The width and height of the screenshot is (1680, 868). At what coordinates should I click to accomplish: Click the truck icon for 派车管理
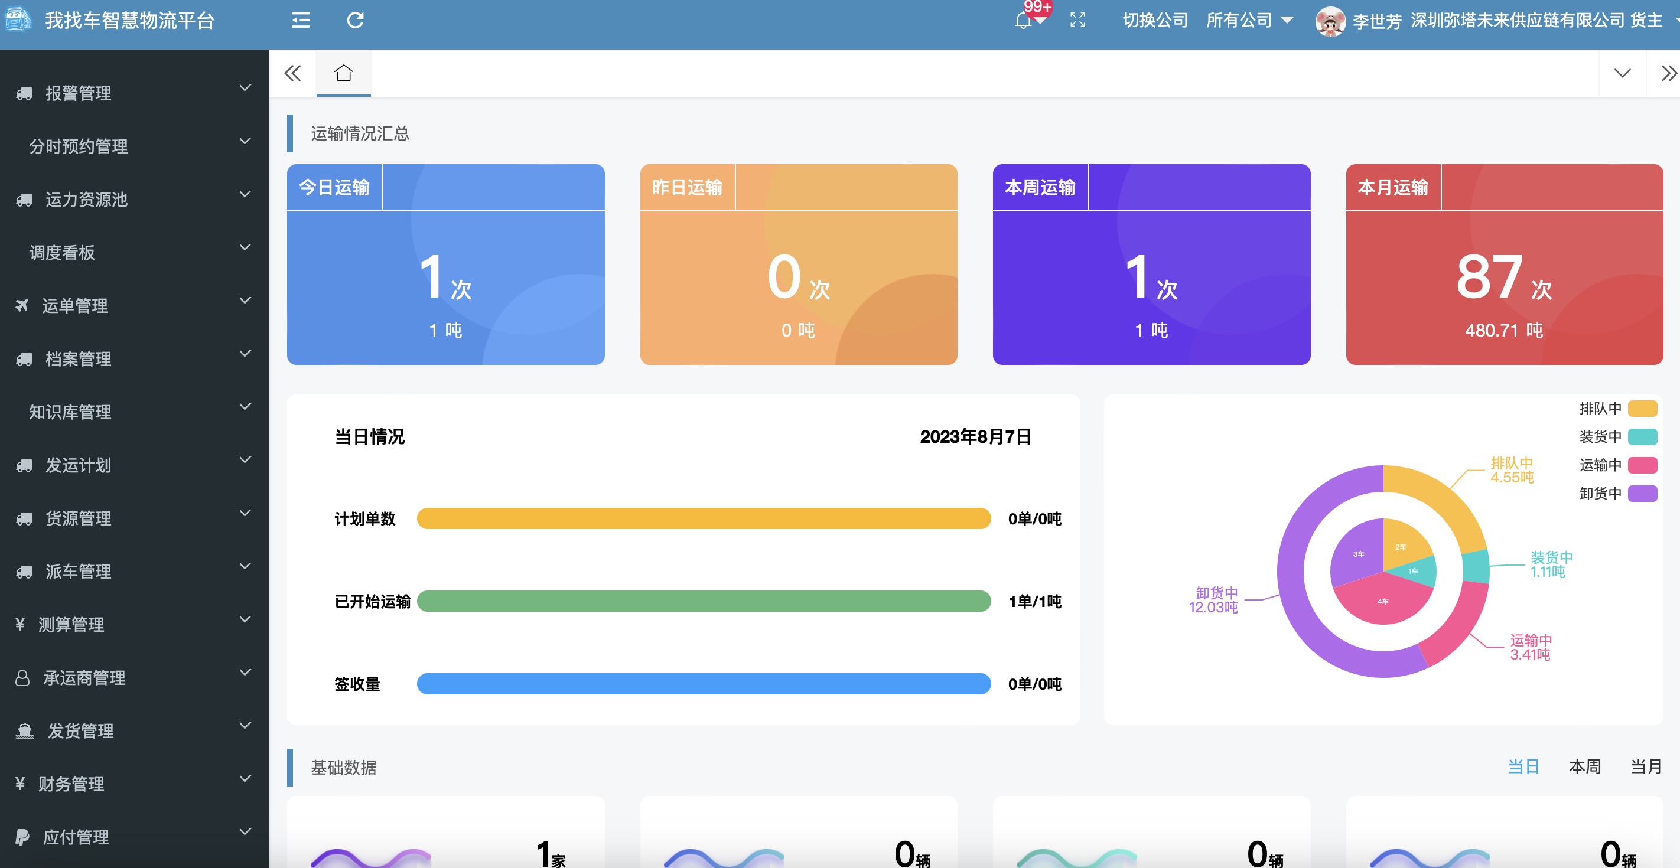tap(24, 572)
